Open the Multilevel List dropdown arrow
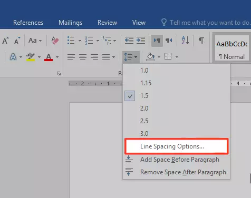This screenshot has height=198, width=251. coord(115,41)
